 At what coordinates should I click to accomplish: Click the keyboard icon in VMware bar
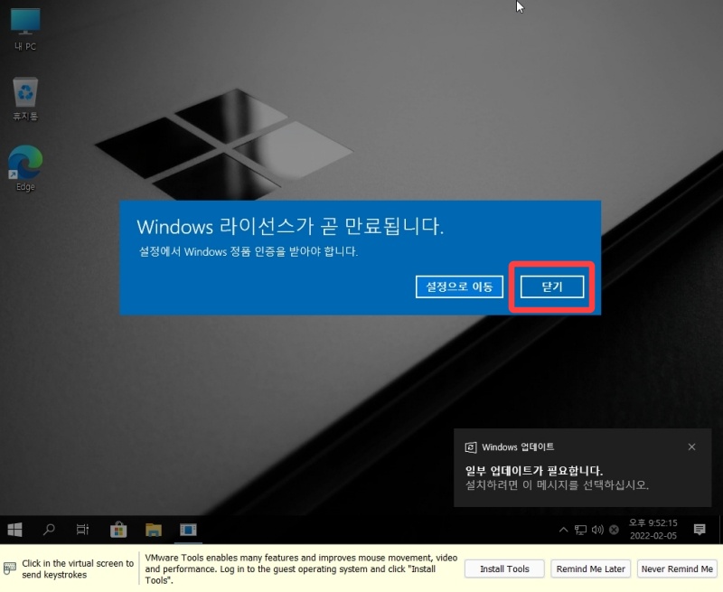tap(10, 569)
